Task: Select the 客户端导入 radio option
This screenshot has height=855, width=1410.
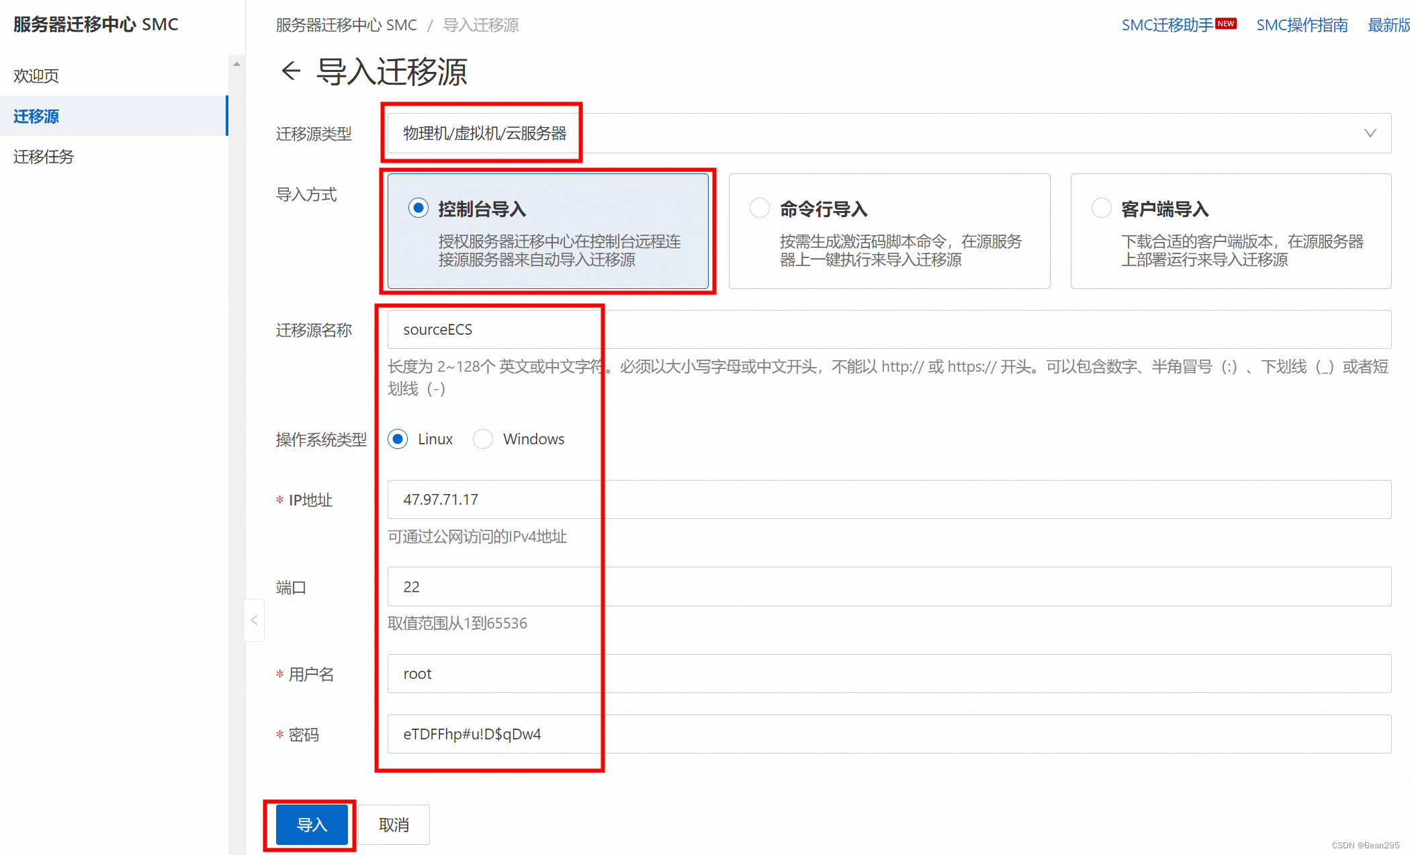Action: click(x=1101, y=208)
